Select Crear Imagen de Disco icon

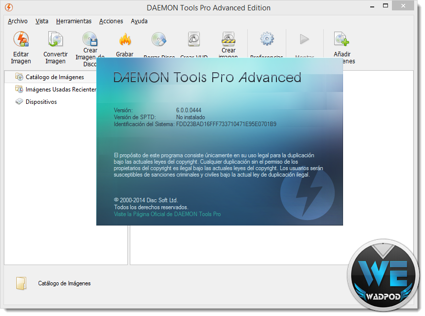pyautogui.click(x=90, y=39)
